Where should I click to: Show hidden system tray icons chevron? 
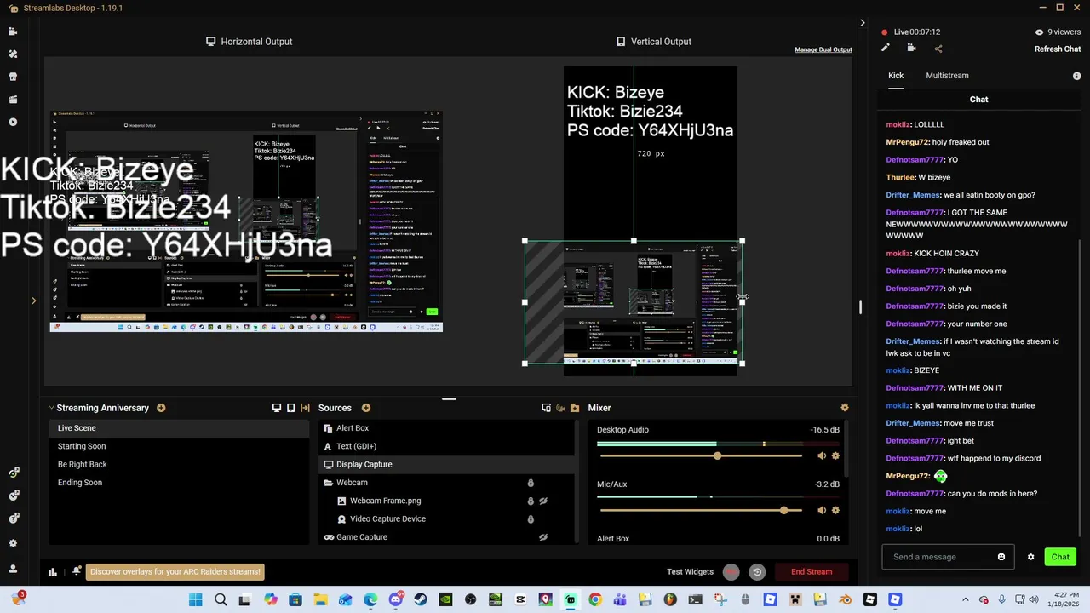click(965, 600)
